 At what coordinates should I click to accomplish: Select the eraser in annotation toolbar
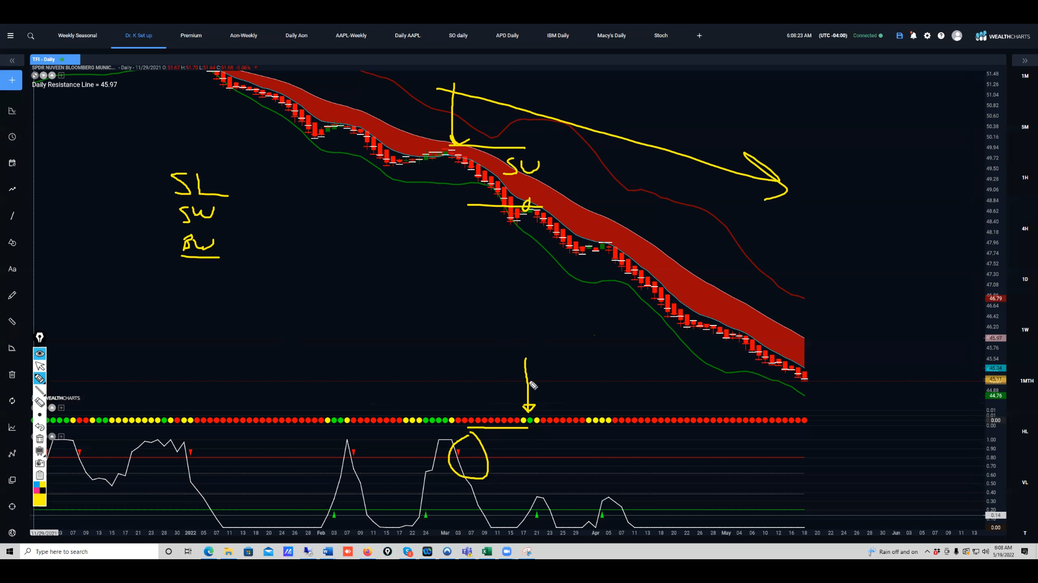click(x=39, y=403)
